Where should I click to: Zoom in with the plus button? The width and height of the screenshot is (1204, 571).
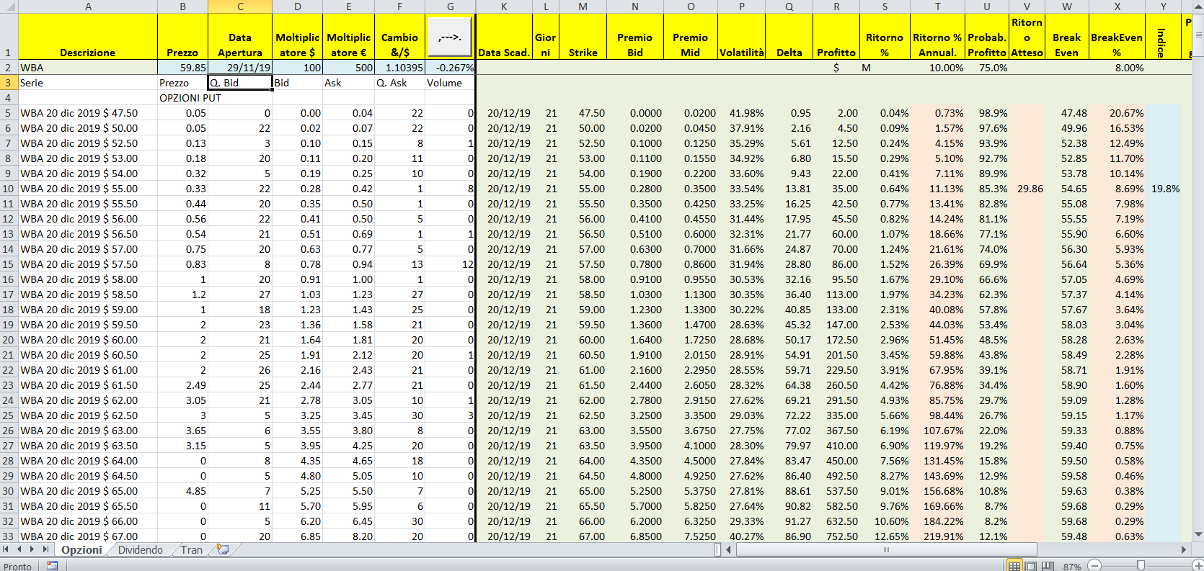point(1198,566)
